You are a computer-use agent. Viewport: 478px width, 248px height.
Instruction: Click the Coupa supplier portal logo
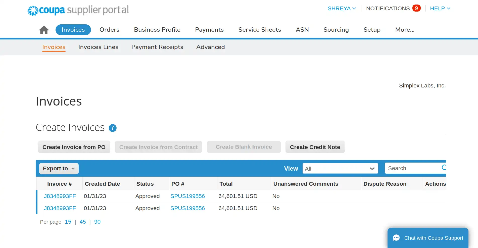pyautogui.click(x=78, y=10)
